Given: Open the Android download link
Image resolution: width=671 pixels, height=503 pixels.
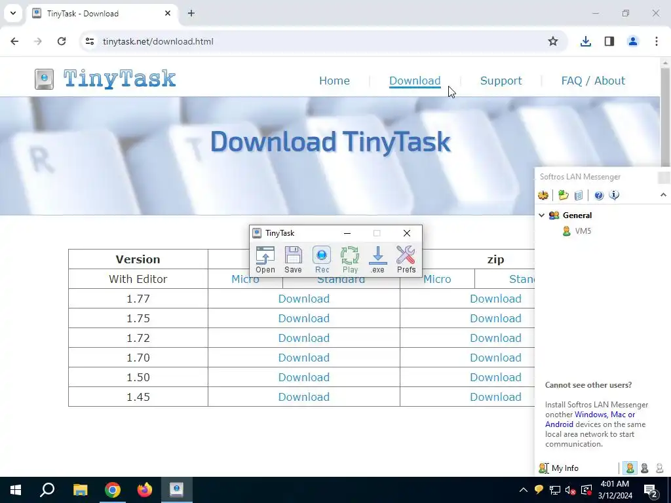Looking at the screenshot, I should click(559, 424).
